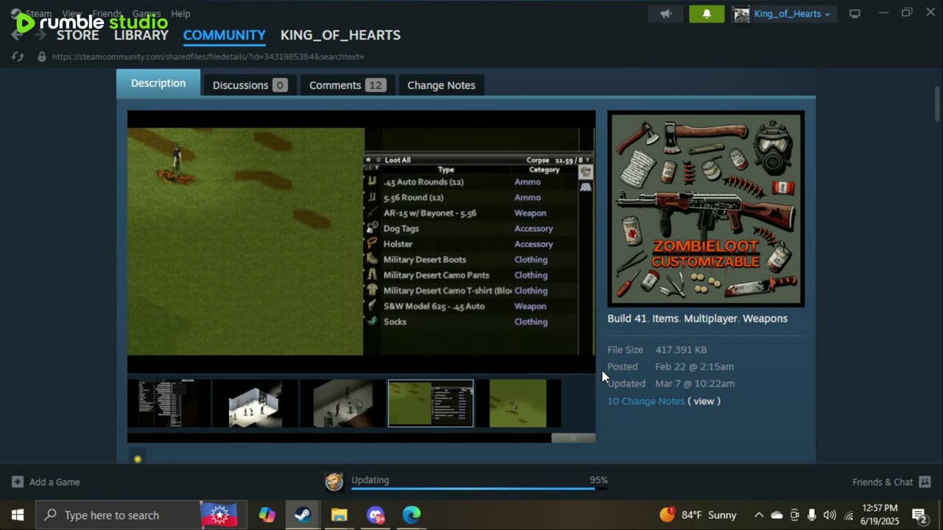Select the Description tab
This screenshot has width=943, height=530.
(158, 83)
